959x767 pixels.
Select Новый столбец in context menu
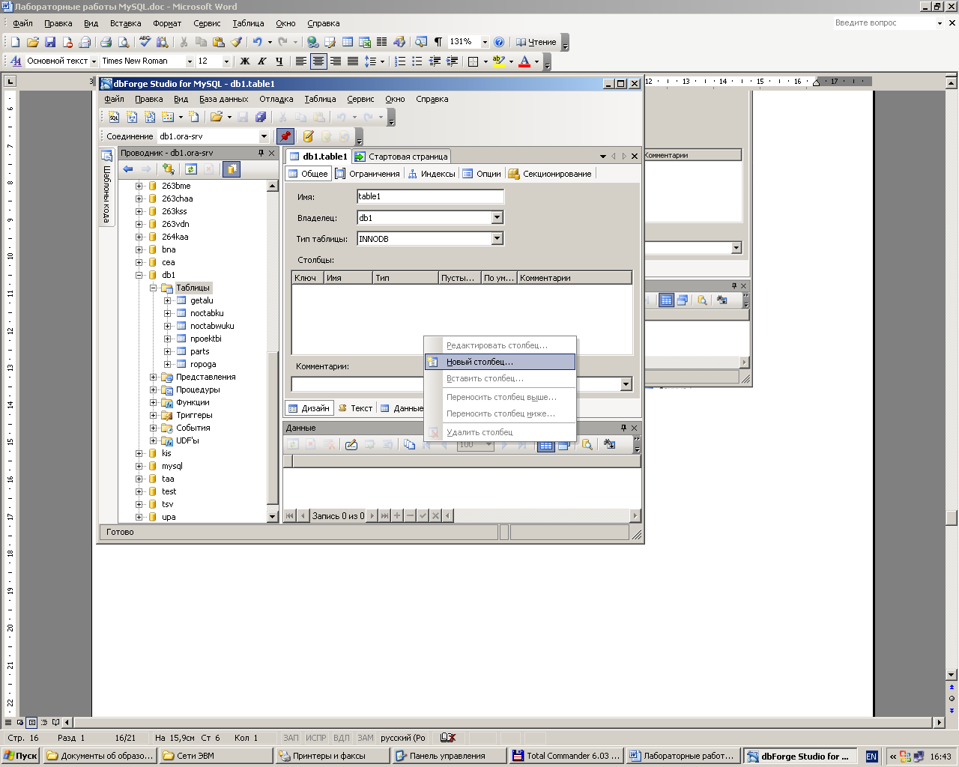pyautogui.click(x=479, y=362)
